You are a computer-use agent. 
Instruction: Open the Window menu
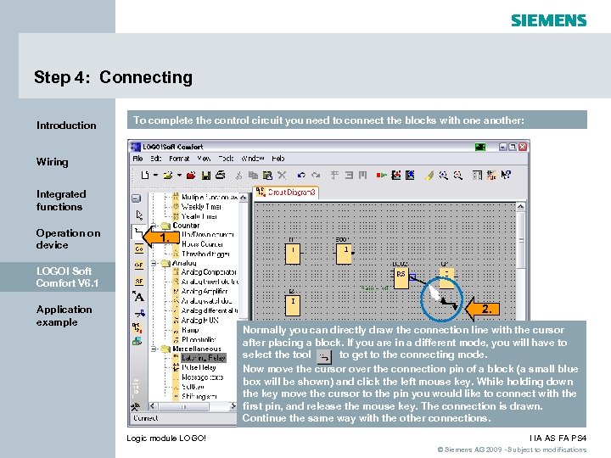coord(253,159)
